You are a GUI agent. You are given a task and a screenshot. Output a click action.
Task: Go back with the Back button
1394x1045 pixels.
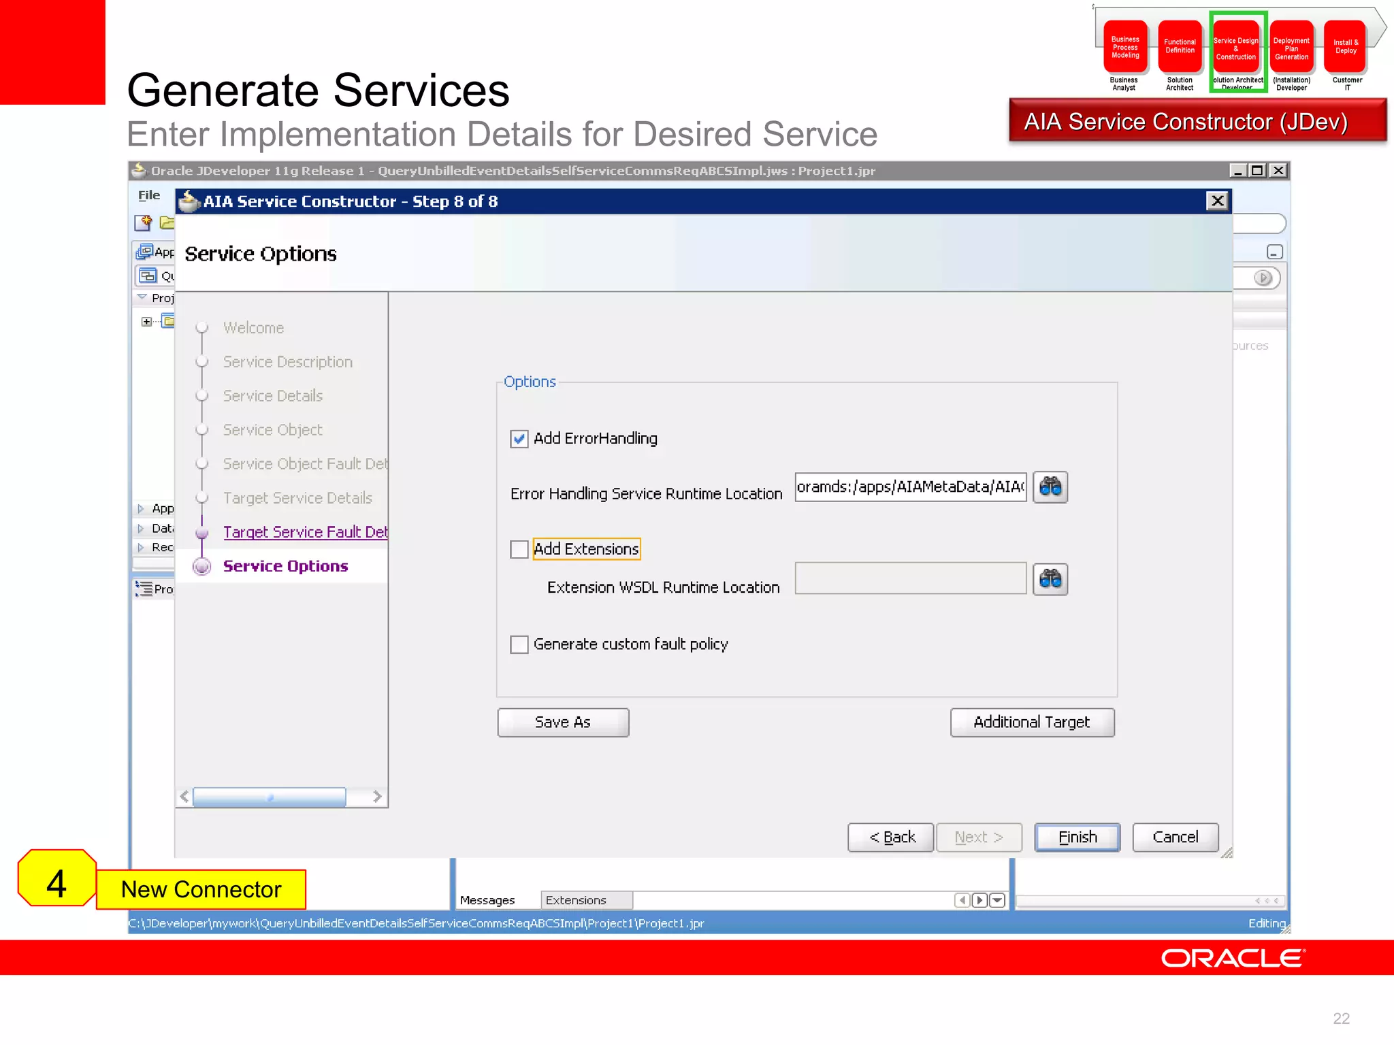(890, 837)
